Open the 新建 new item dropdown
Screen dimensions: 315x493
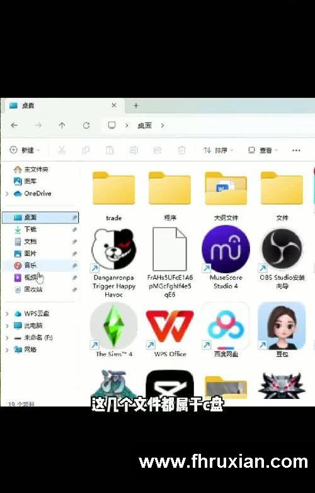pos(25,150)
